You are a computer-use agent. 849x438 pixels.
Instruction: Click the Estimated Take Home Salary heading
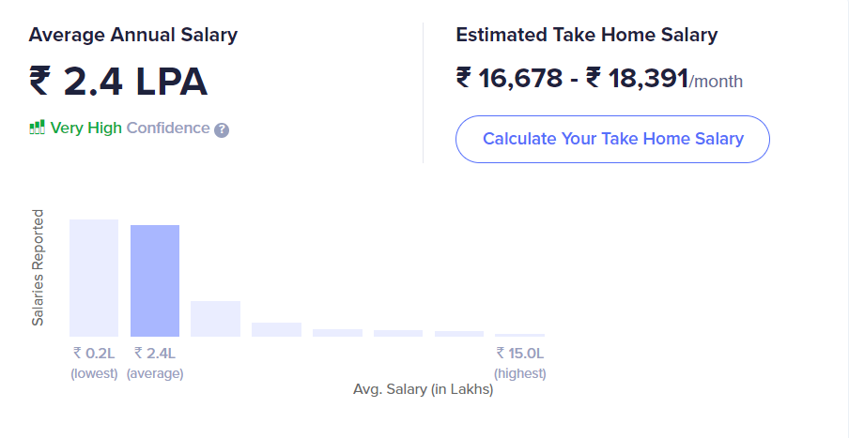586,35
